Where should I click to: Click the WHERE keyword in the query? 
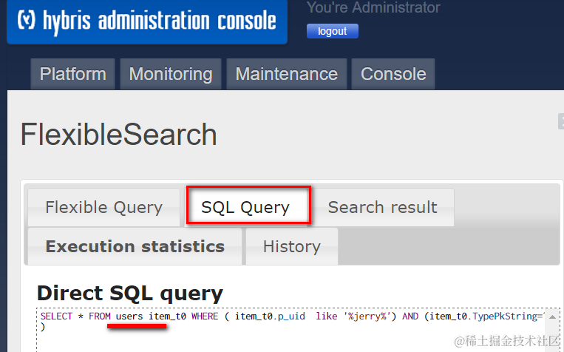pyautogui.click(x=205, y=317)
